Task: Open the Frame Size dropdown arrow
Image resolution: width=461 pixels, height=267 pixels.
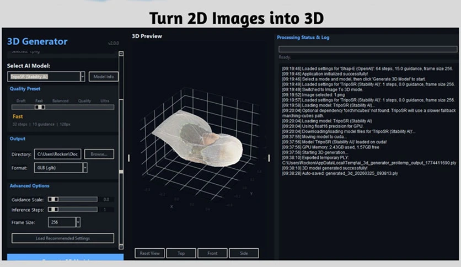Action: coord(78,222)
